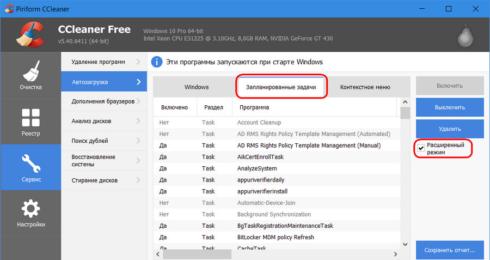This screenshot has height=260, width=490.
Task: Open the Очистка cleaner section
Action: [30, 75]
